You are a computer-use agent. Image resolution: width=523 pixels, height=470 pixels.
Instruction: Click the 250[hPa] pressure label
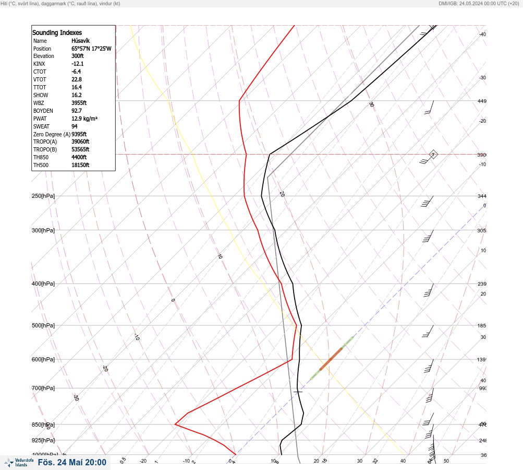tap(43, 196)
